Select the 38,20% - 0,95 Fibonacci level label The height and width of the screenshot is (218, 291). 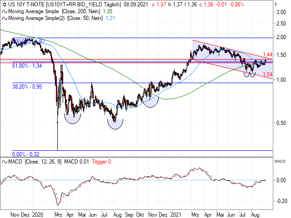click(x=27, y=85)
